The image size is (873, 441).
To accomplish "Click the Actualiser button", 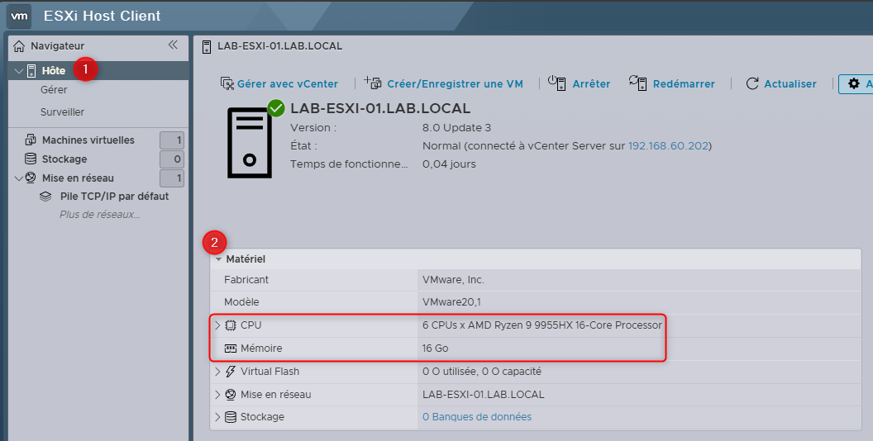I will pyautogui.click(x=781, y=83).
